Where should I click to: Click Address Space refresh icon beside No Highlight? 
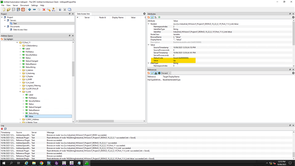point(2,39)
